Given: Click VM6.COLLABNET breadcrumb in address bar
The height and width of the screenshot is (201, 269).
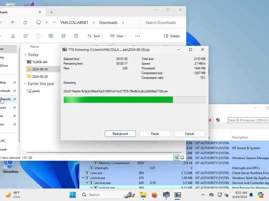Looking at the screenshot, I should click(74, 23).
